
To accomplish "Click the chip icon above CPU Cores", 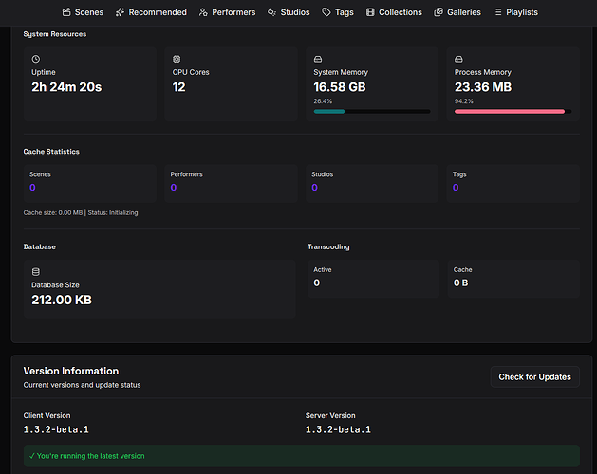I will (177, 59).
